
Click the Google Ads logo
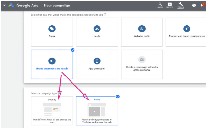tap(11, 5)
